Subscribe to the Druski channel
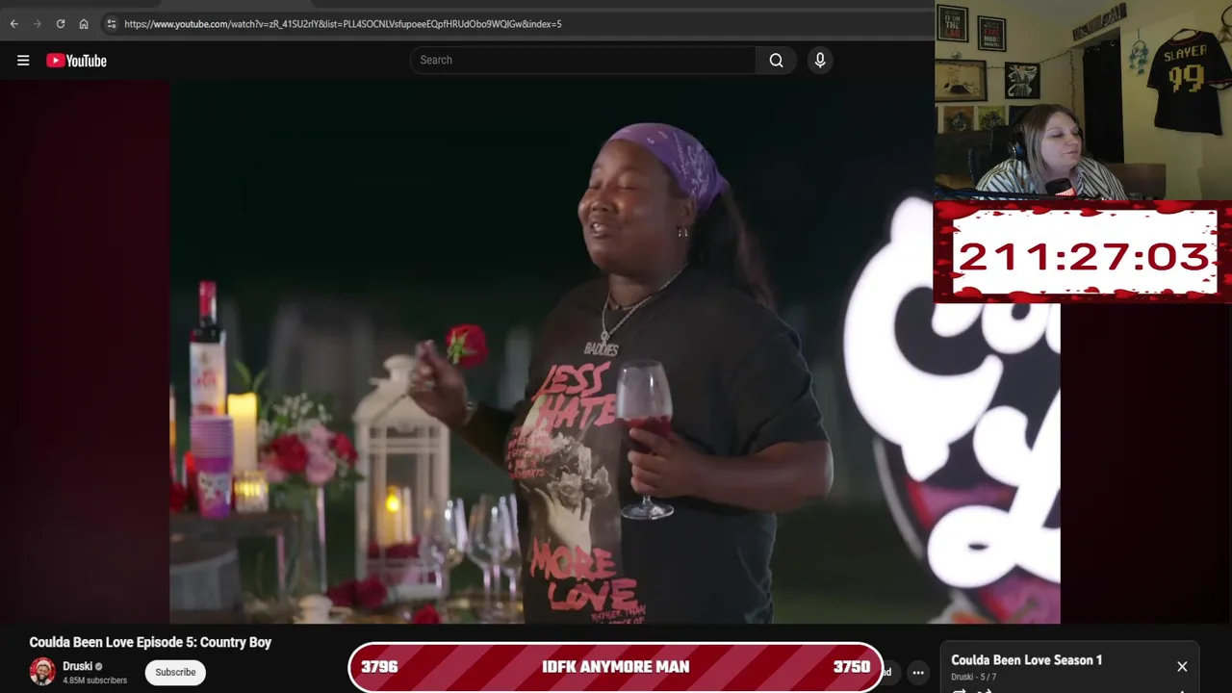The height and width of the screenshot is (693, 1232). point(175,672)
